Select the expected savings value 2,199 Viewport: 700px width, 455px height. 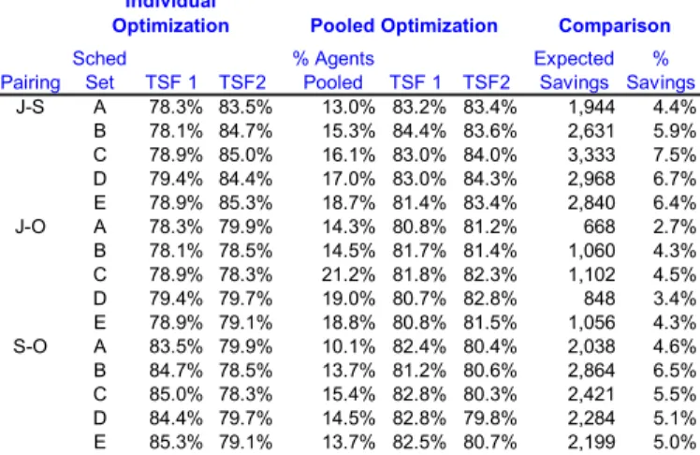coord(591,443)
